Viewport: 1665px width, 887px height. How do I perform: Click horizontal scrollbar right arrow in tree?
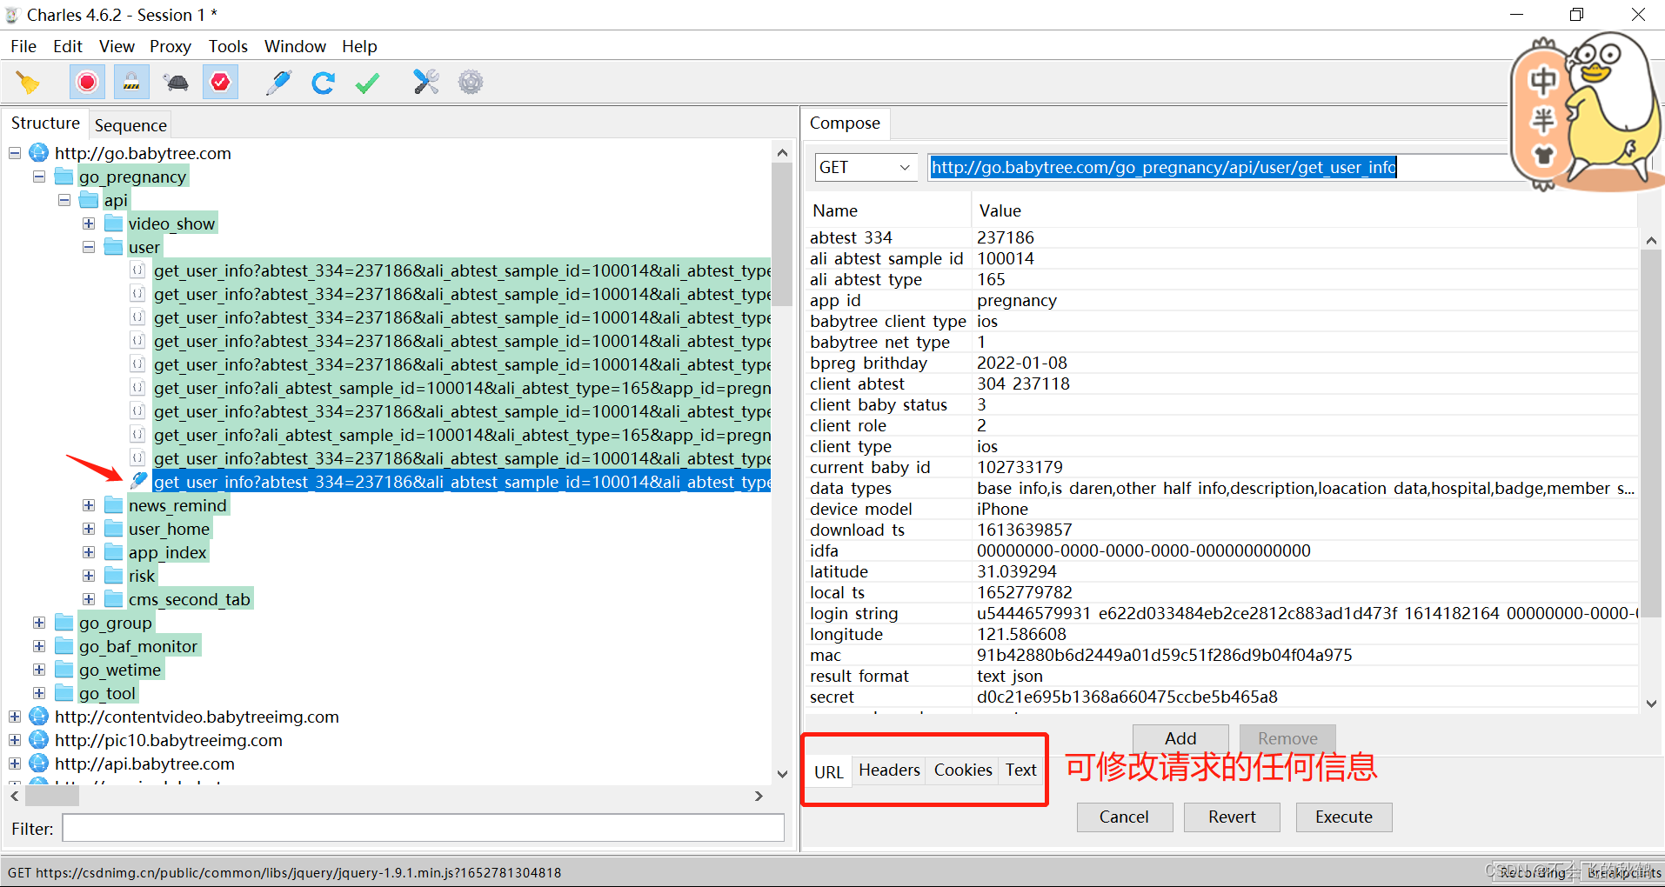[759, 795]
